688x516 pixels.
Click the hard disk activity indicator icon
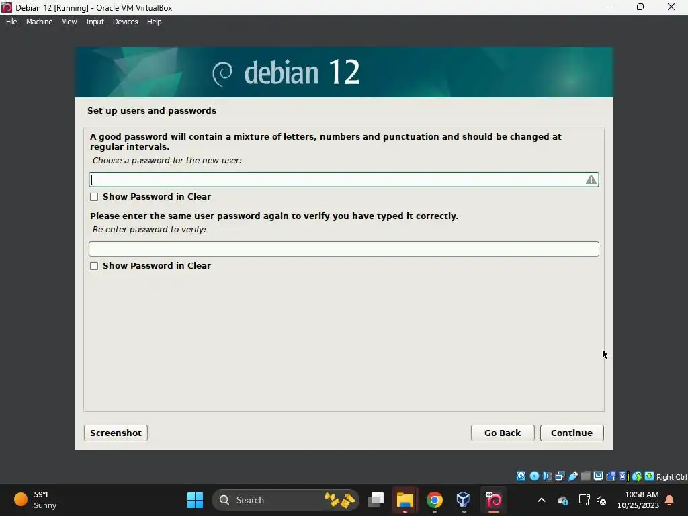(521, 476)
